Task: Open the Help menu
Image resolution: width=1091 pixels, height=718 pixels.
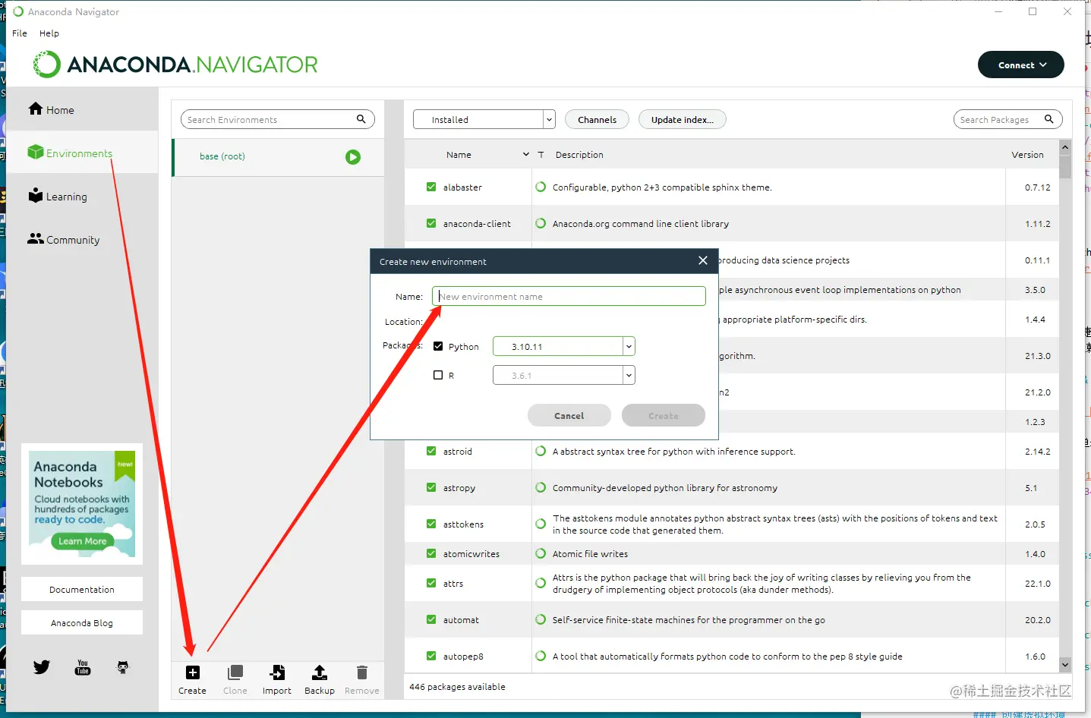Action: point(49,33)
